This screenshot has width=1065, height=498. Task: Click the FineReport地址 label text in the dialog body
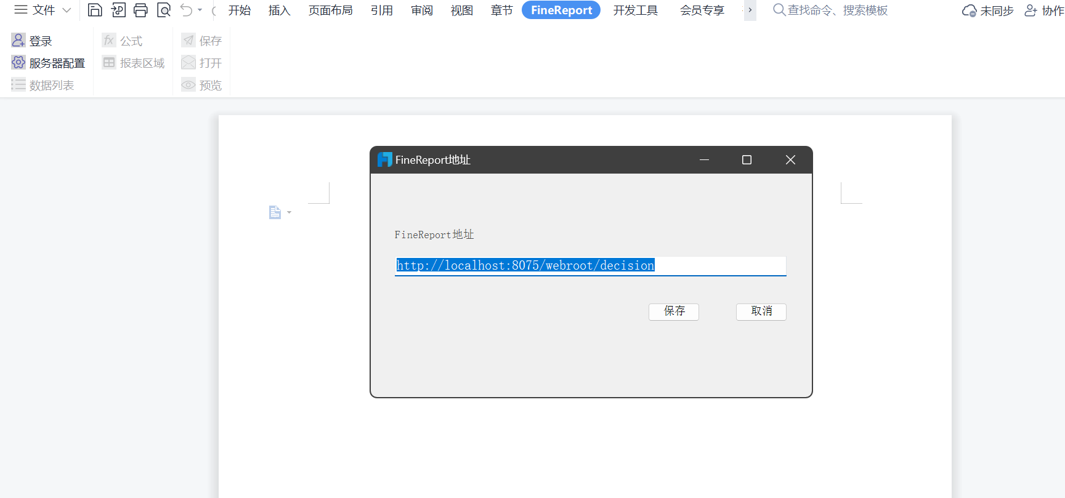coord(434,235)
